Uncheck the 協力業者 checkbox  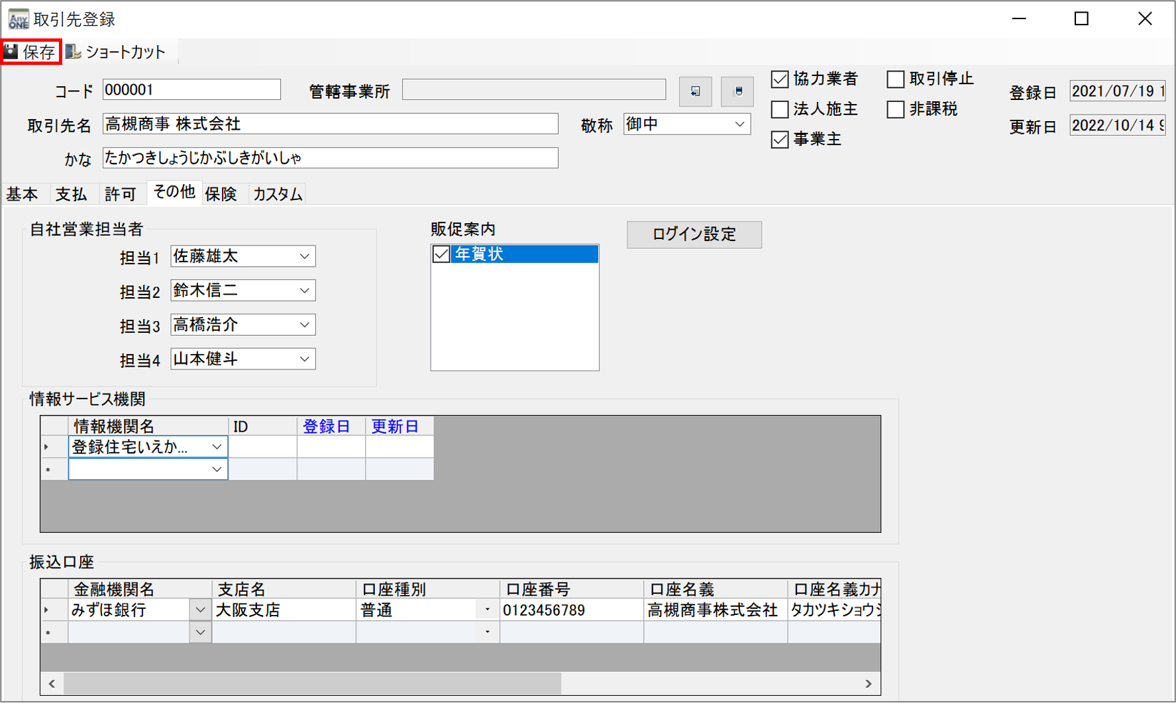click(x=780, y=79)
